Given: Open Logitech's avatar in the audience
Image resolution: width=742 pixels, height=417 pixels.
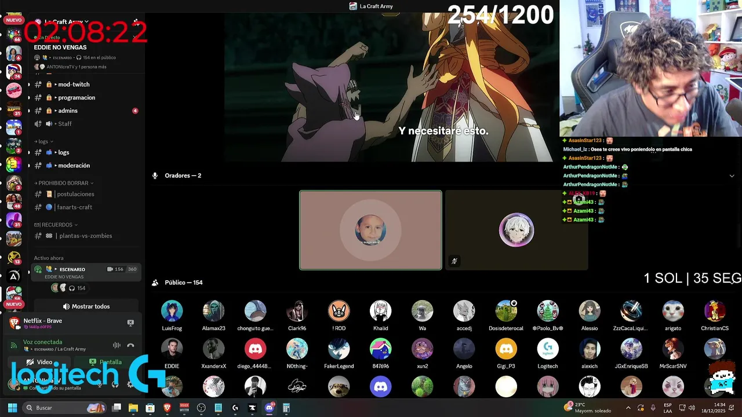Looking at the screenshot, I should pyautogui.click(x=547, y=349).
